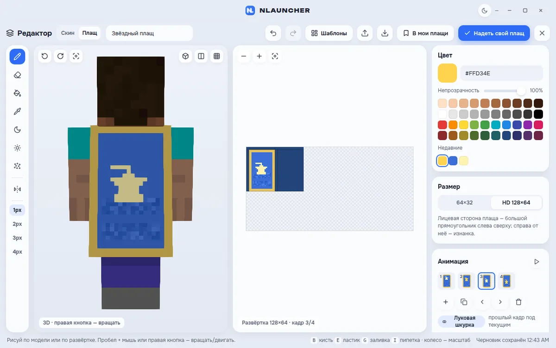Image resolution: width=556 pixels, height=348 pixels.
Task: Select the darken (moon) tool
Action: [18, 129]
